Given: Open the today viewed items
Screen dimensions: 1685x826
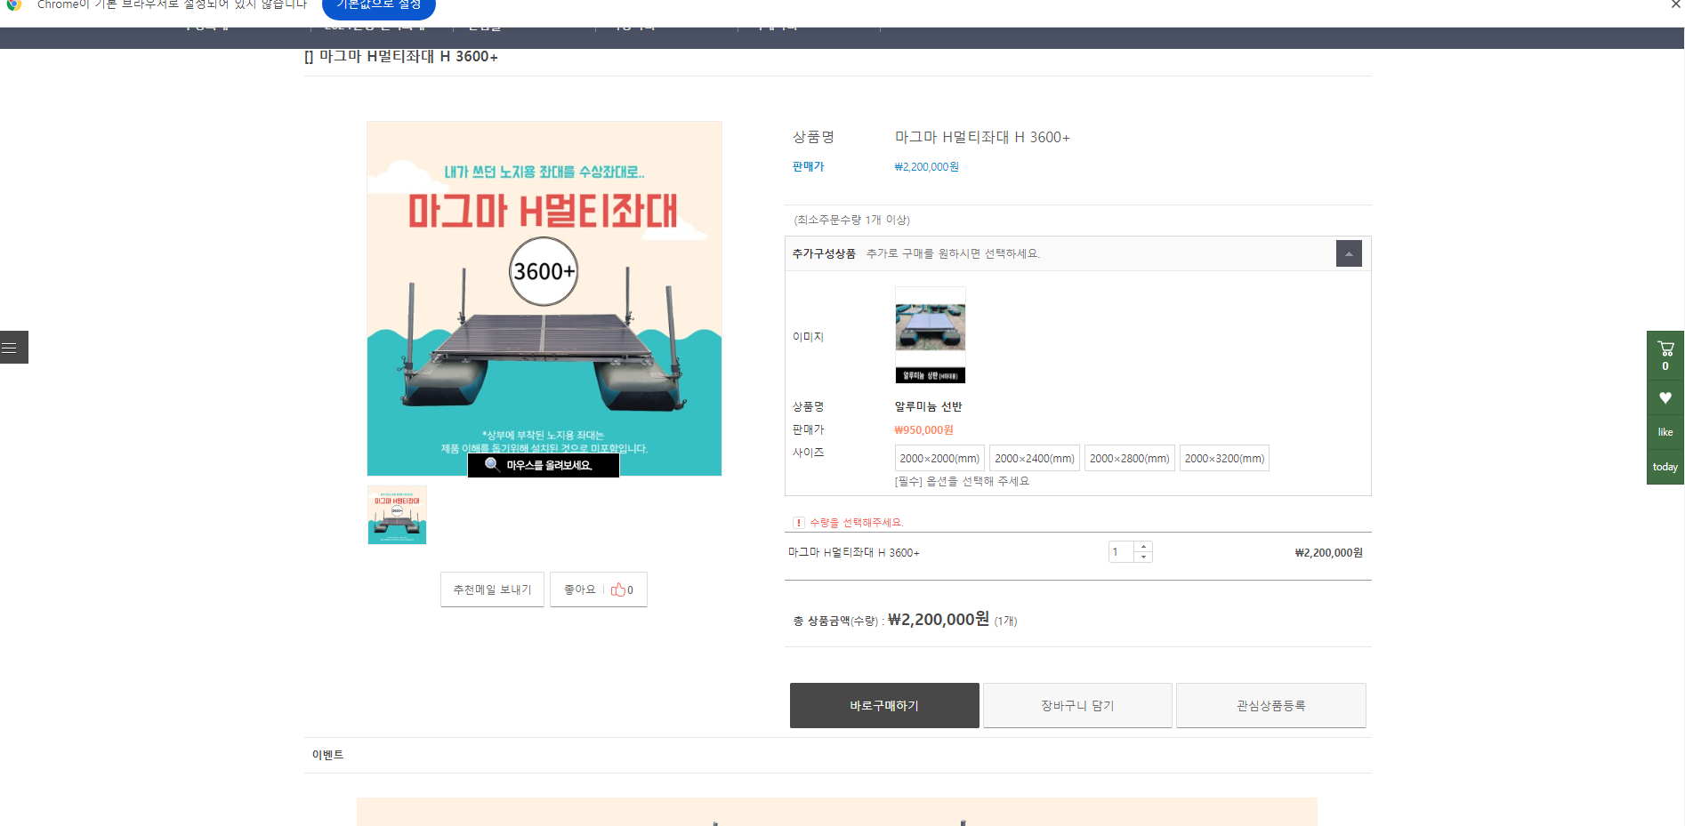Looking at the screenshot, I should click(1665, 467).
